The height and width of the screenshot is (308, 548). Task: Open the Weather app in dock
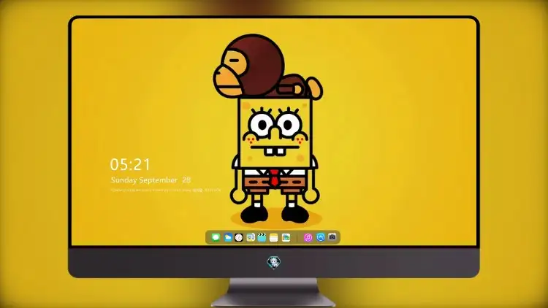click(x=227, y=237)
